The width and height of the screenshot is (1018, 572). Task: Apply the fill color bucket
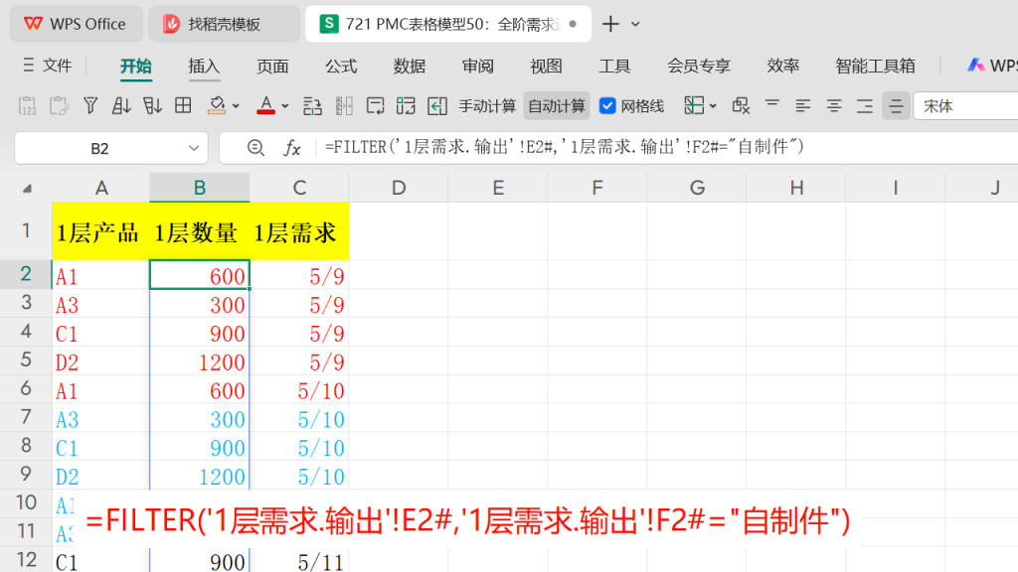pyautogui.click(x=217, y=105)
